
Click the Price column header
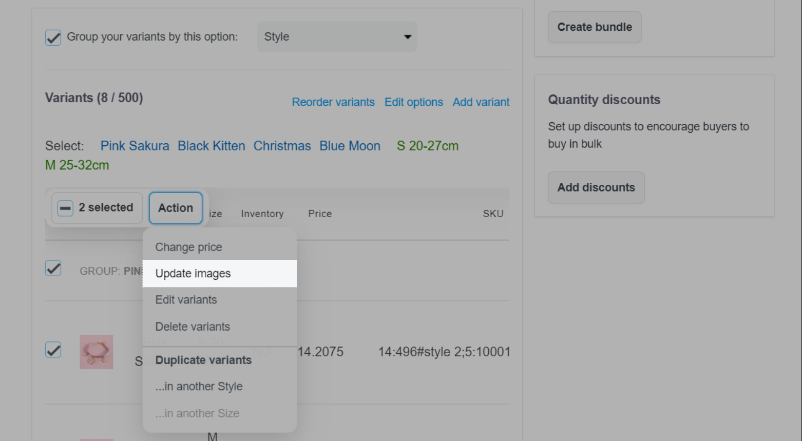(x=320, y=214)
